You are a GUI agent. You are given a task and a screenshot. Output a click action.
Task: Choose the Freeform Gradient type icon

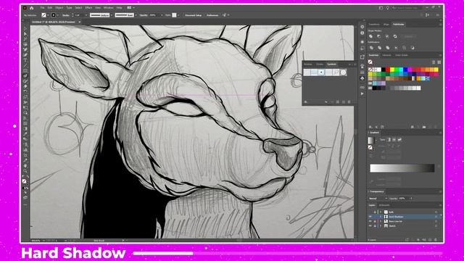click(399, 140)
